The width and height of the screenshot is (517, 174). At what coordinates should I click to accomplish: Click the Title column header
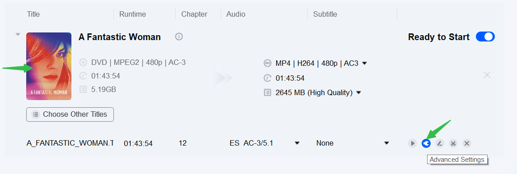tap(33, 14)
